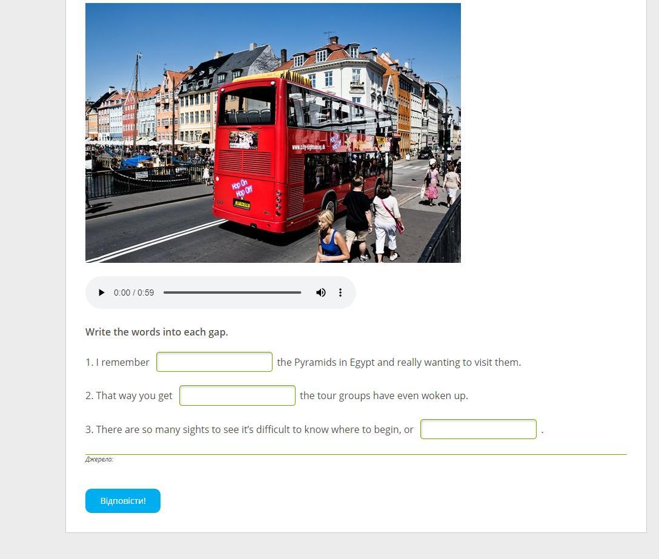This screenshot has height=559, width=659.
Task: Play the audio recording
Action: click(x=101, y=293)
